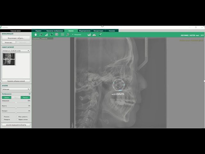Enable the Инверсия checkbox

[3, 120]
